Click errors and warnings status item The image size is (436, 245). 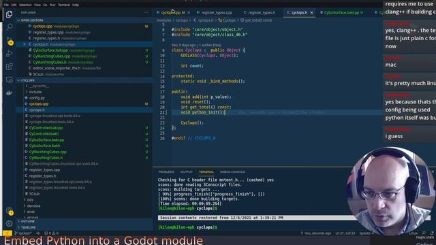(52, 233)
